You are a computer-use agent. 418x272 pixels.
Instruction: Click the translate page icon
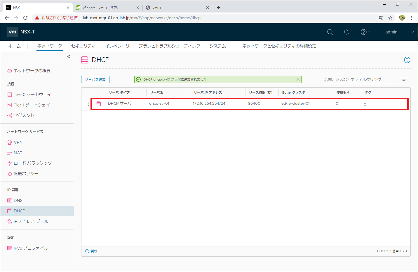(381, 18)
